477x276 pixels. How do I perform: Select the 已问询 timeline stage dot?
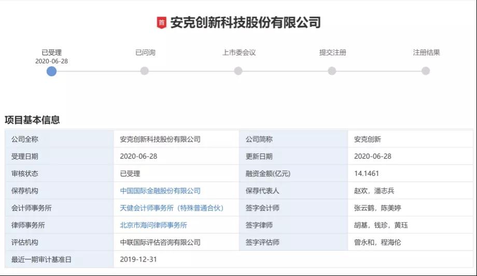pos(145,71)
